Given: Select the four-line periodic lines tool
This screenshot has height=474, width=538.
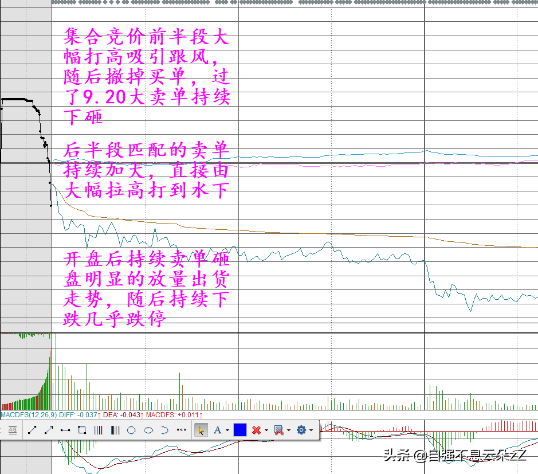Looking at the screenshot, I should (98, 430).
